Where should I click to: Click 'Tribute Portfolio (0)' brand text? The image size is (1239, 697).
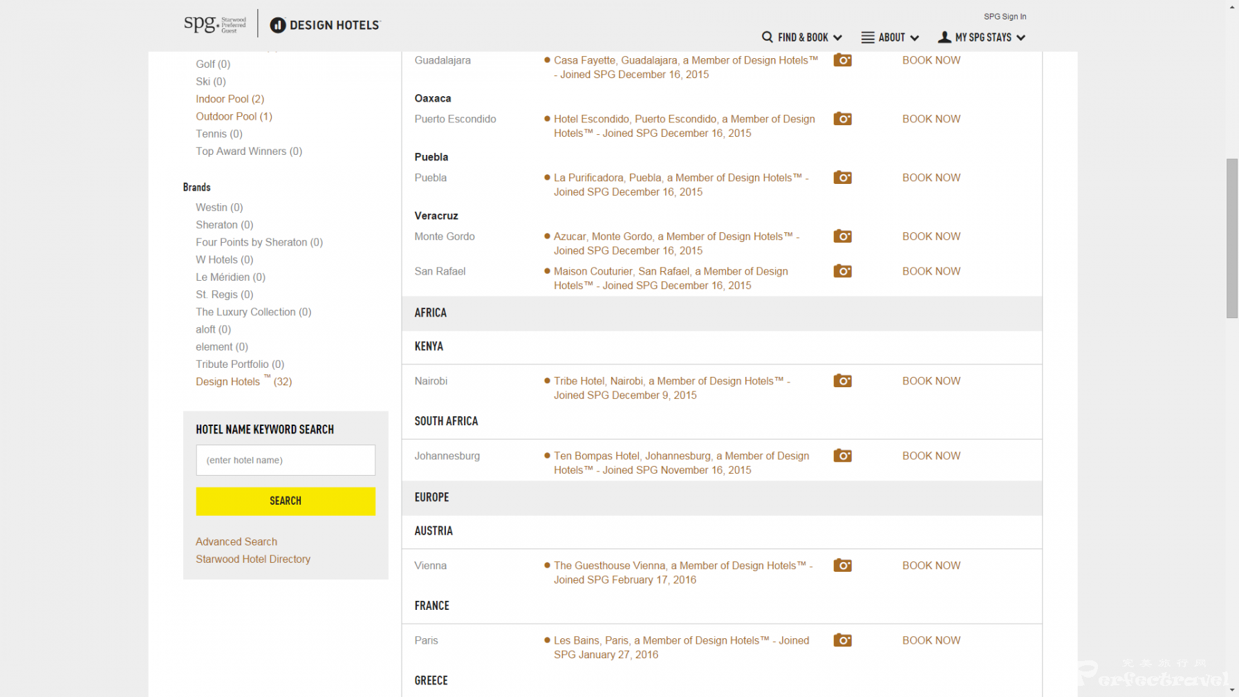point(240,364)
